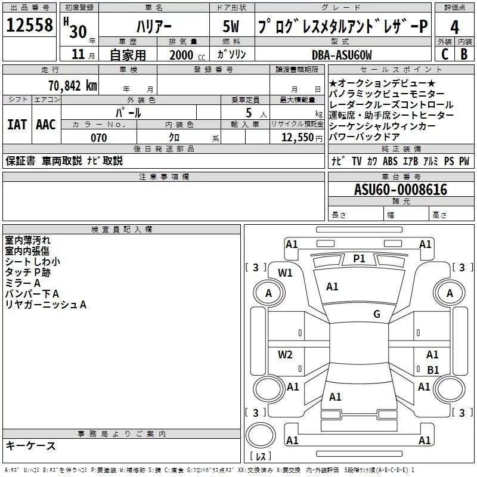Screen dimensions: 477x477
Task: Select the interior grade B
Action: coord(464,54)
